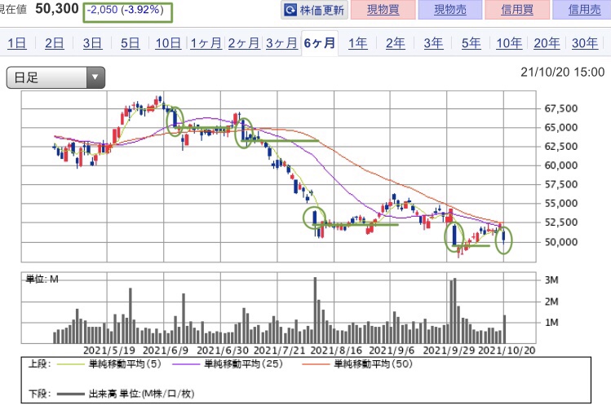Click the 65,000 price axis label
This screenshot has width=611, height=405.
[560, 127]
